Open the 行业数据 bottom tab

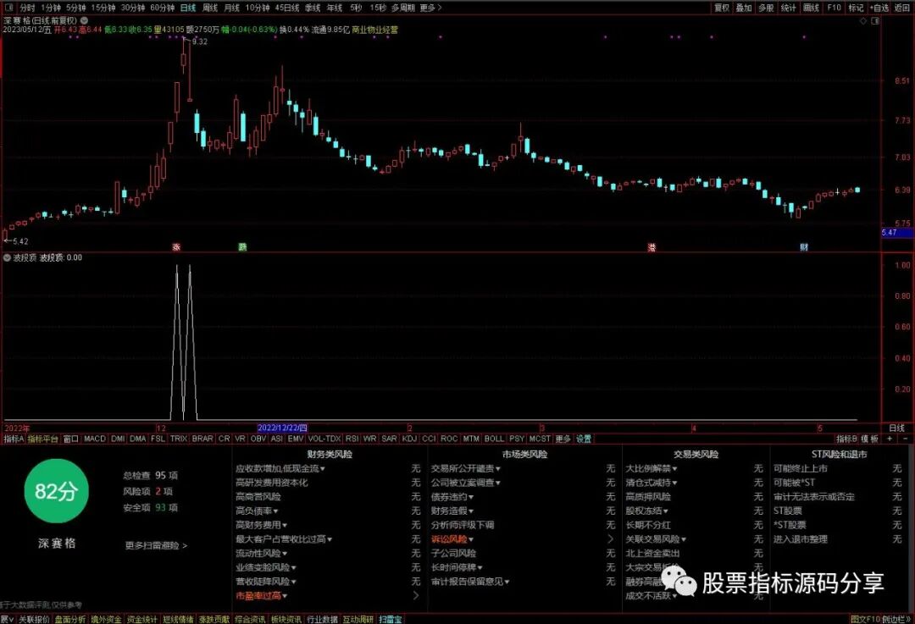(322, 619)
